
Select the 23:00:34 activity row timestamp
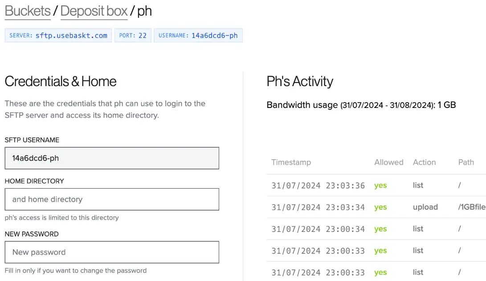(x=318, y=229)
